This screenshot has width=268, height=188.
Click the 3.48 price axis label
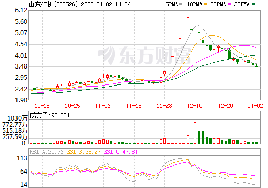(21, 66)
